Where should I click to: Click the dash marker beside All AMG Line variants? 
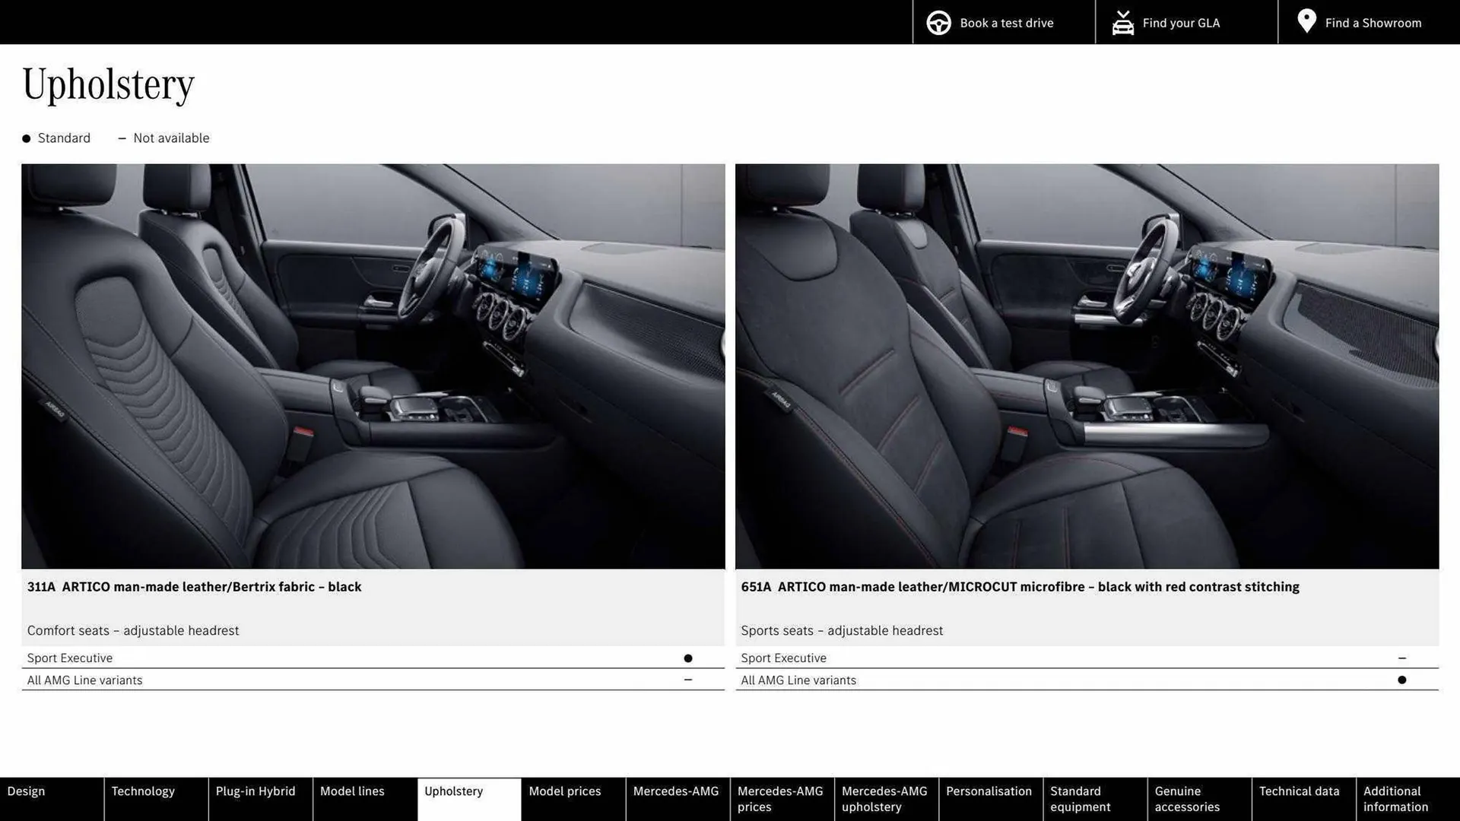tap(688, 679)
